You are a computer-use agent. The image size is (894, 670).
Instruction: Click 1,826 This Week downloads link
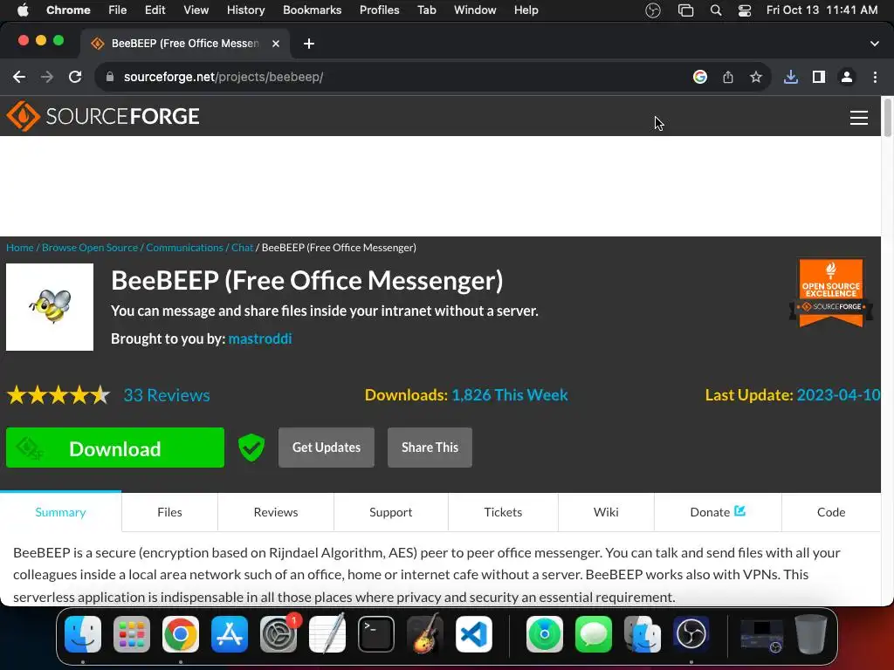coord(510,395)
